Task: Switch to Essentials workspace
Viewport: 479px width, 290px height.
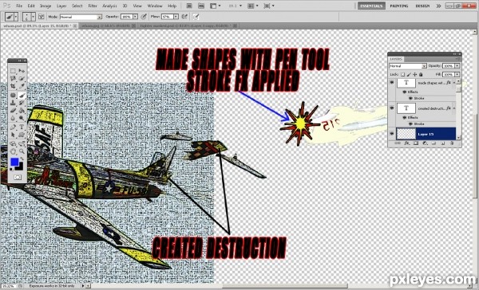Action: coord(371,6)
